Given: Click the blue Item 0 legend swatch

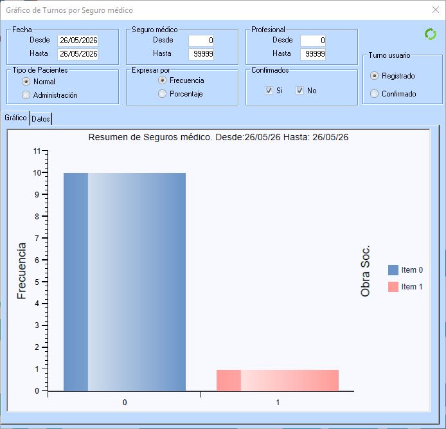Looking at the screenshot, I should [393, 270].
